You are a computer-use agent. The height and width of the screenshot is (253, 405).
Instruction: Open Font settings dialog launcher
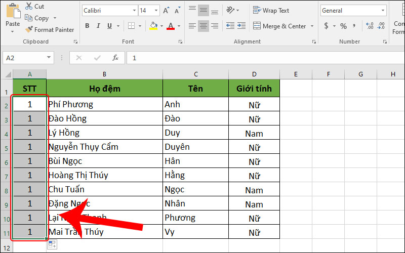tap(180, 41)
